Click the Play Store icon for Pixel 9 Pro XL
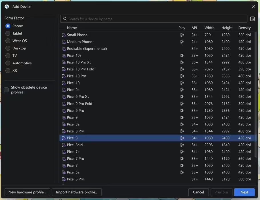Image resolution: width=260 pixels, height=200 pixels. coord(182,97)
